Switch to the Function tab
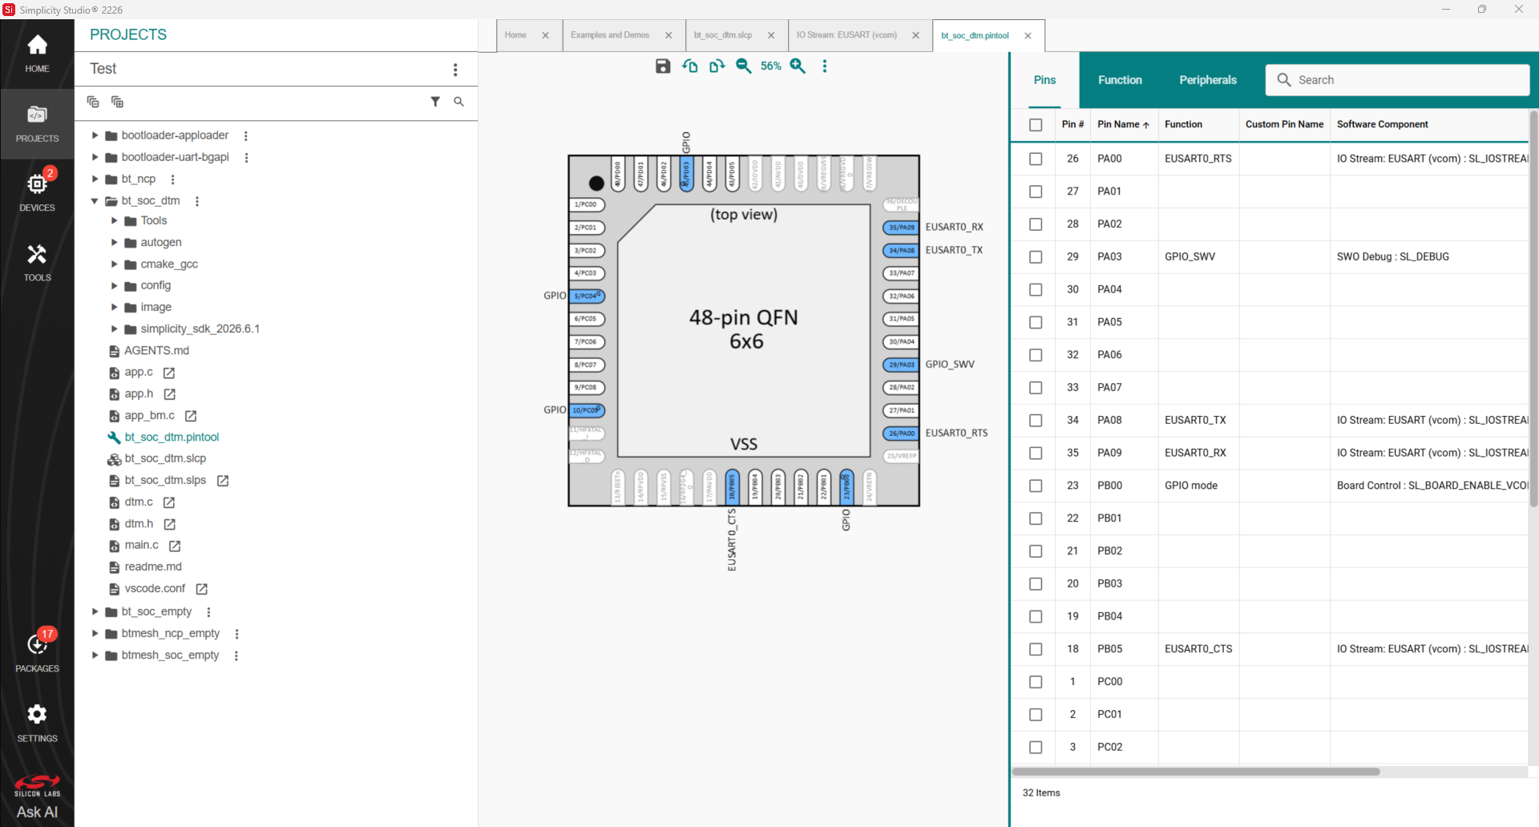The height and width of the screenshot is (827, 1539). click(x=1120, y=80)
